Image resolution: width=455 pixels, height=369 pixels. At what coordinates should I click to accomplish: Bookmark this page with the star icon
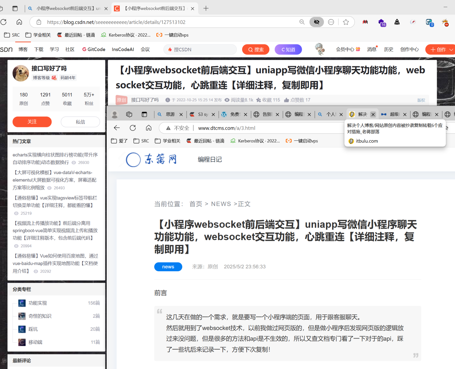tap(346, 22)
